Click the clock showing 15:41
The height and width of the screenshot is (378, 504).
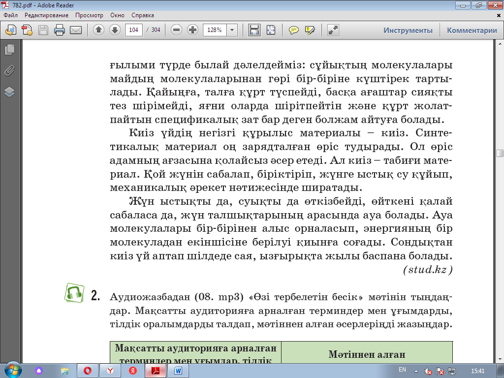click(x=477, y=371)
